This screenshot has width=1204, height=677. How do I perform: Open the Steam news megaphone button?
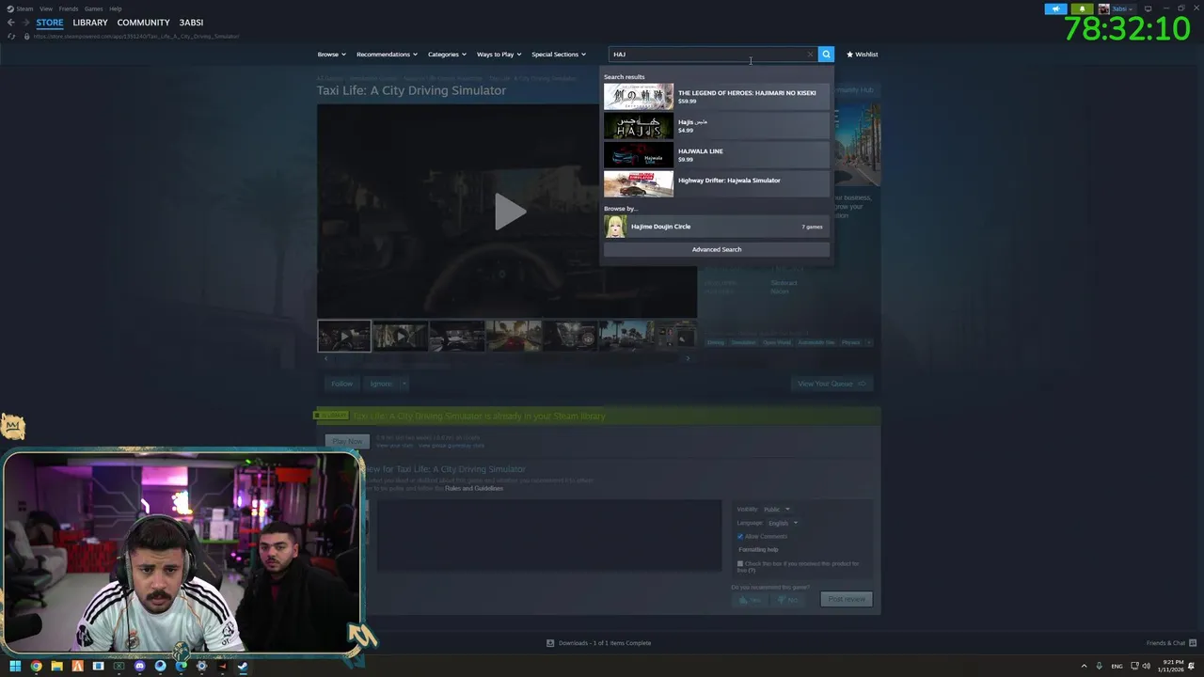[x=1055, y=8]
